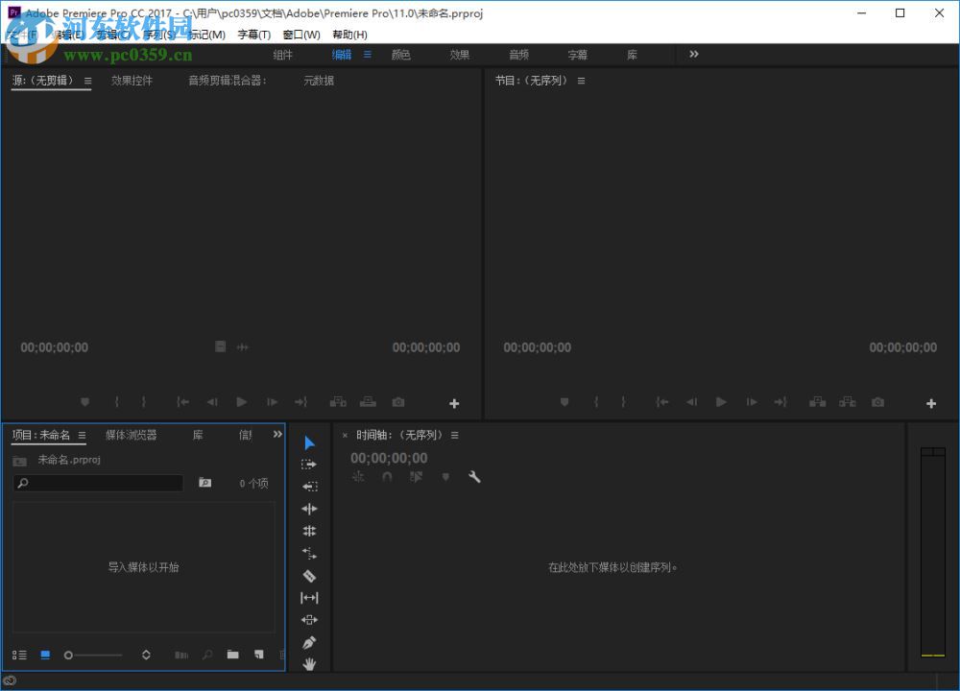Switch to the 颜色 workspace tab
The image size is (960, 691).
[x=401, y=55]
